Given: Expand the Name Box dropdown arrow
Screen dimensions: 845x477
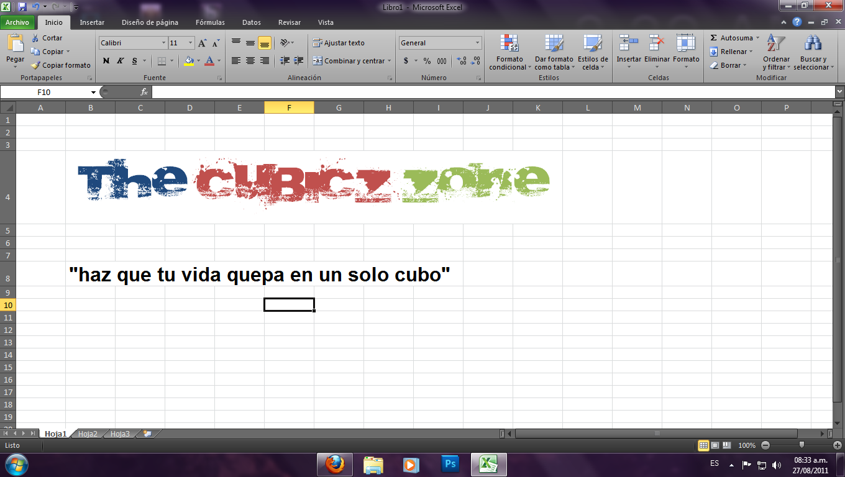Looking at the screenshot, I should tap(94, 92).
